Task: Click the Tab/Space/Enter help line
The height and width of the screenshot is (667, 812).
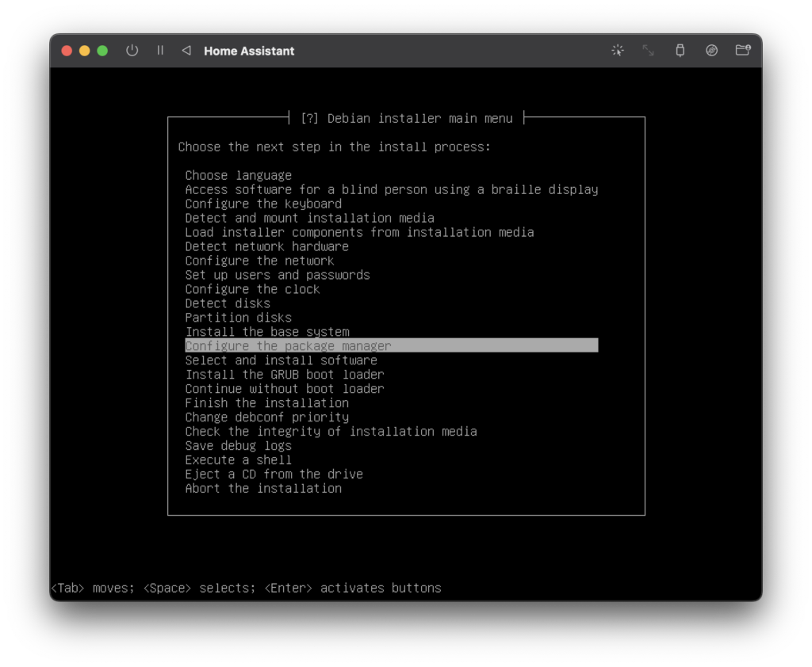Action: tap(246, 589)
